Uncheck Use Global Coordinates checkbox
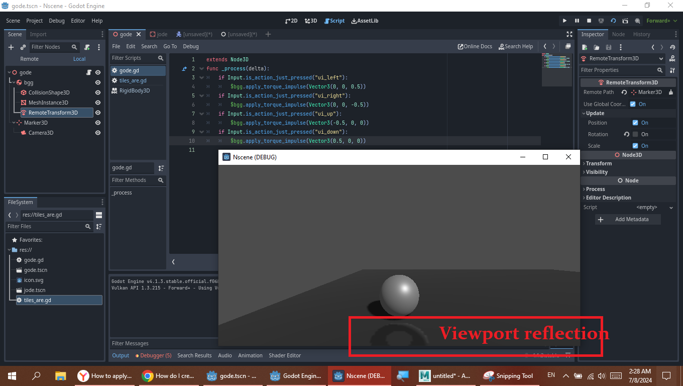 pyautogui.click(x=633, y=104)
